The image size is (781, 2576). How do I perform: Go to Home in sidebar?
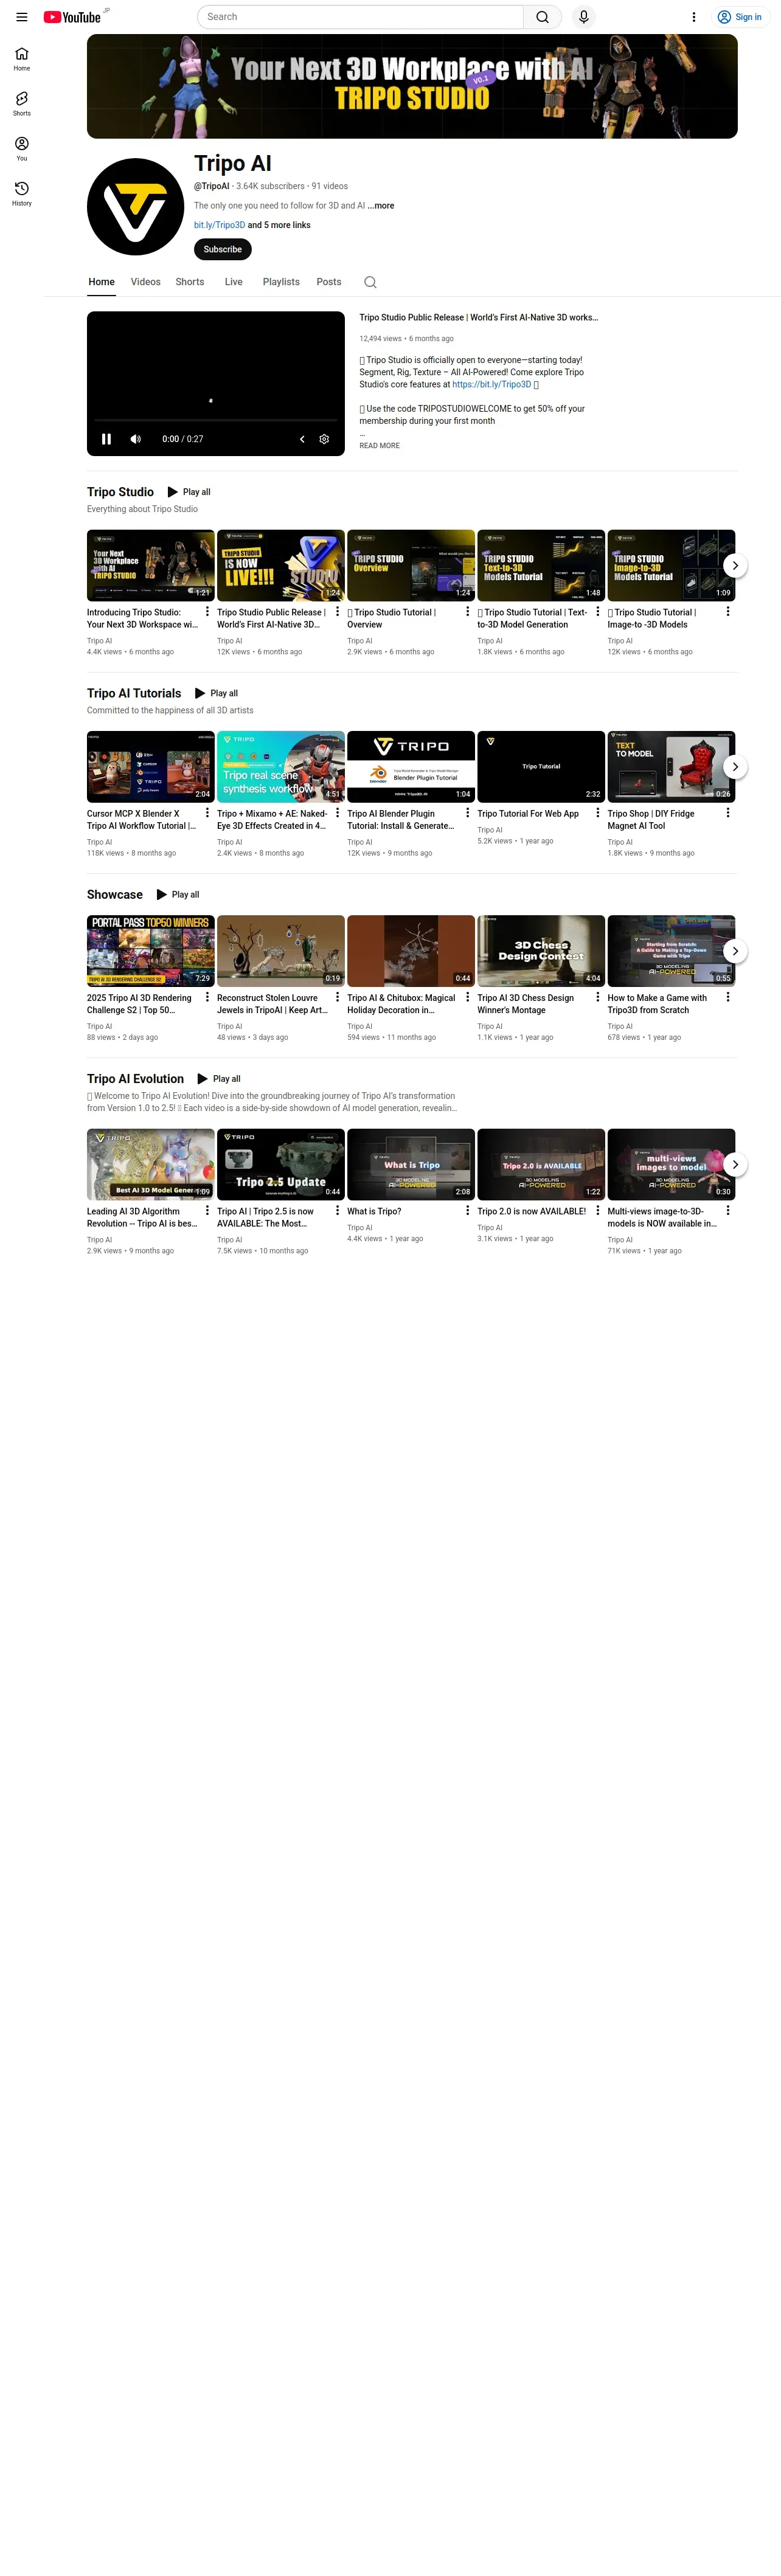pyautogui.click(x=21, y=59)
